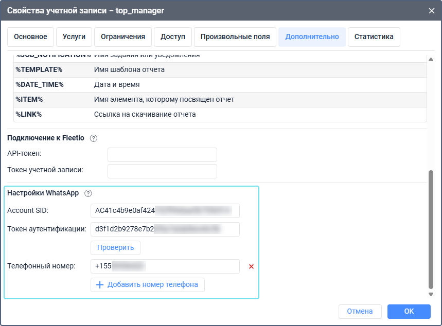Click the Account SID input field

[x=165, y=211]
